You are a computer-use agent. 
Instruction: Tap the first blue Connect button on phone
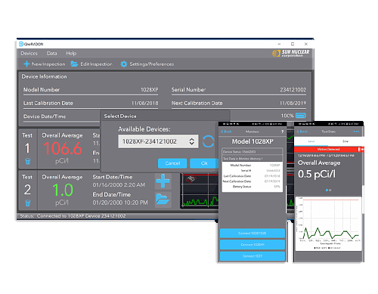coord(253,234)
